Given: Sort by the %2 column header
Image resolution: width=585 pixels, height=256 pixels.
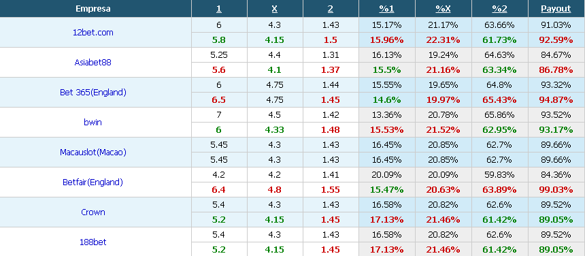Looking at the screenshot, I should (499, 9).
